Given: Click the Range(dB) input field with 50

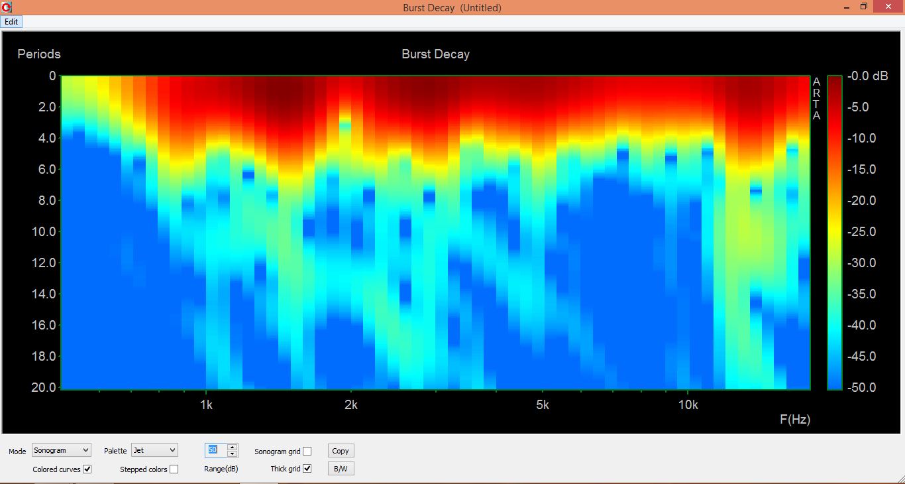Looking at the screenshot, I should (x=216, y=450).
